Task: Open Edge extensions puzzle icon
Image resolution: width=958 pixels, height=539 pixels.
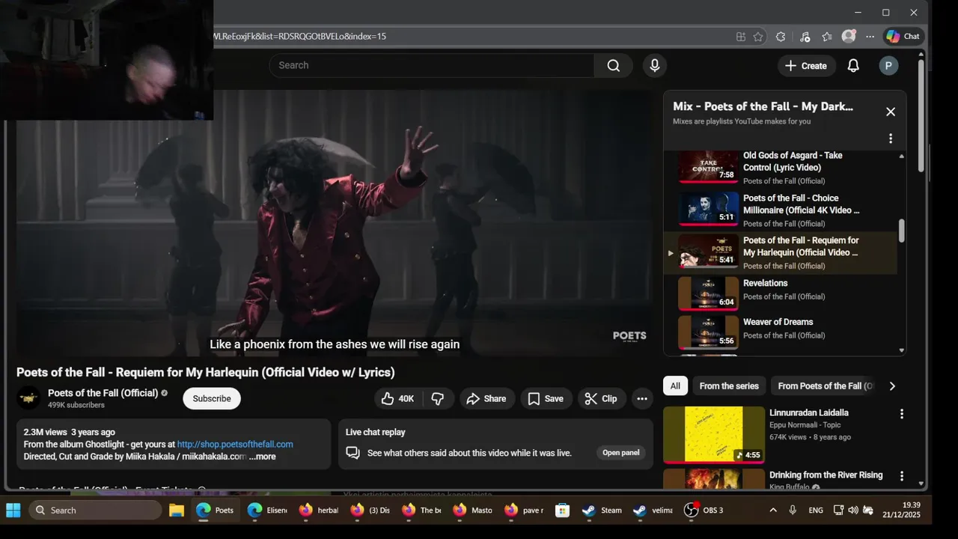Action: [781, 37]
